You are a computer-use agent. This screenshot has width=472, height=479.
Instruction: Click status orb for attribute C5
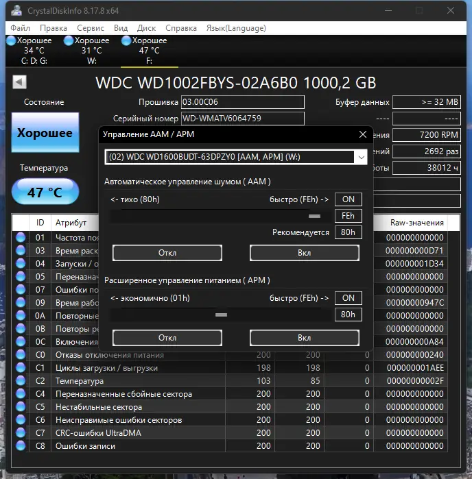click(21, 406)
